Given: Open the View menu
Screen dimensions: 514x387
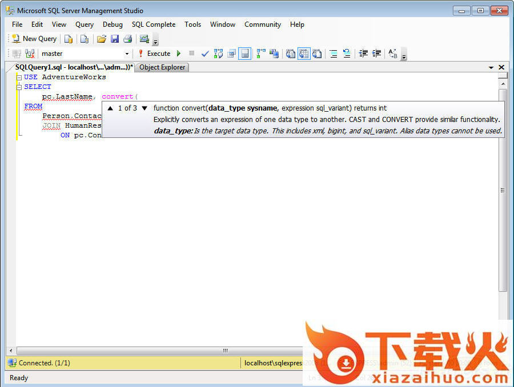Looking at the screenshot, I should (59, 25).
